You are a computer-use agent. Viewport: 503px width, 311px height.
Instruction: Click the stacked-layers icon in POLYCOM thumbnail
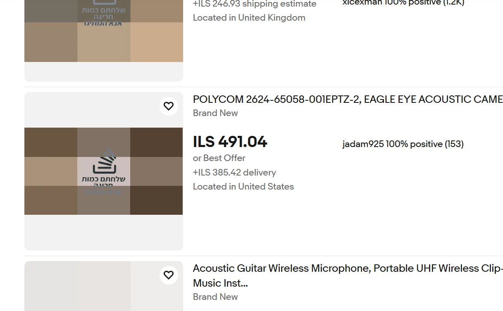pos(104,161)
